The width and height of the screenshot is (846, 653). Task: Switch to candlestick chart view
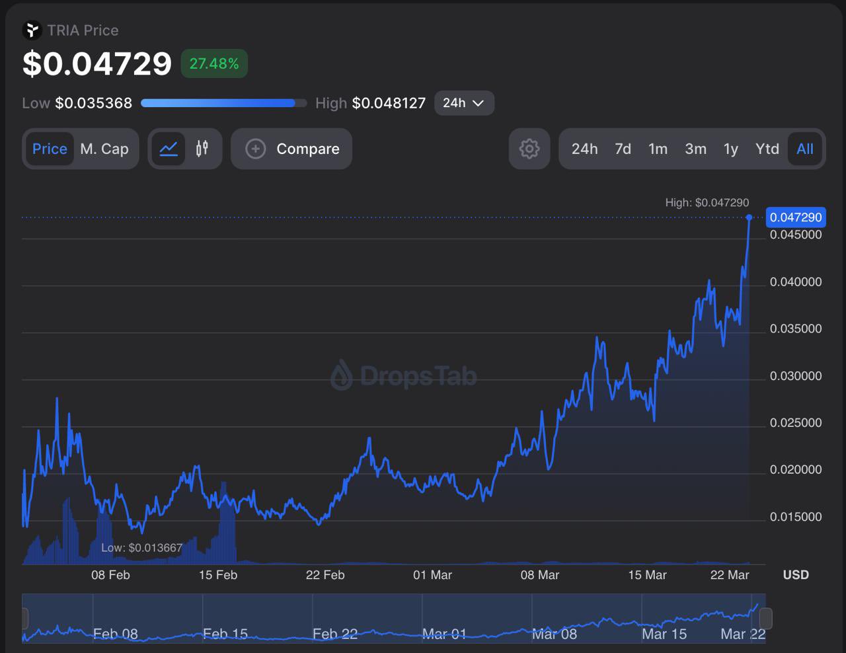pos(202,149)
